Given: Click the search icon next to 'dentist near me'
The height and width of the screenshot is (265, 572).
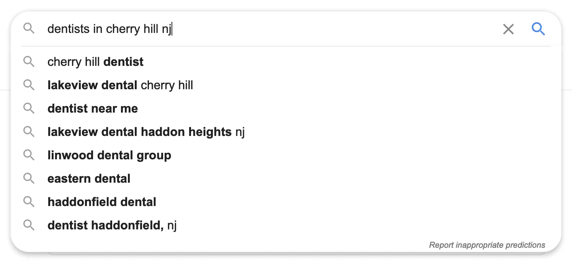Looking at the screenshot, I should (x=29, y=108).
